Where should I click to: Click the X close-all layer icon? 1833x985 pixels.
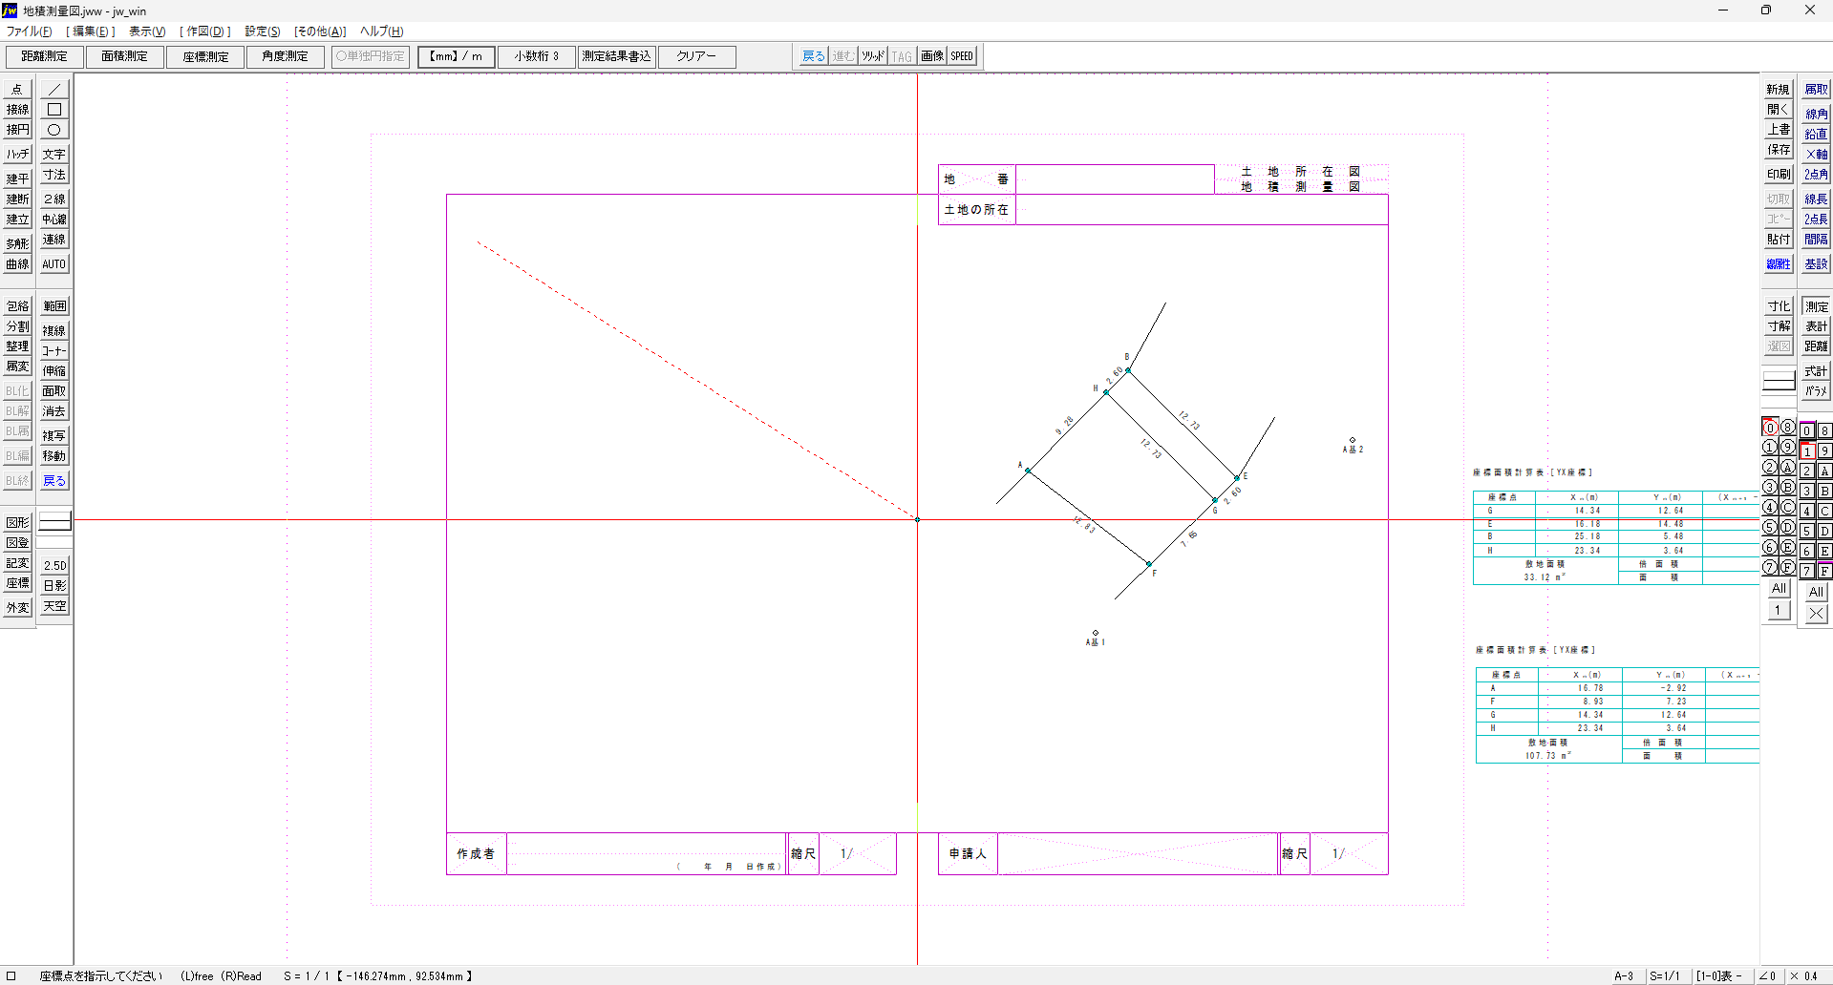point(1816,614)
